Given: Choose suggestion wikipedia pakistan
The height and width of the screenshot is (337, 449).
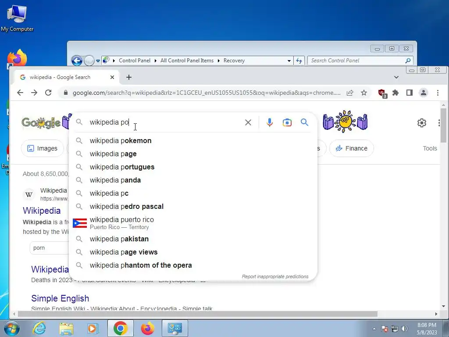Looking at the screenshot, I should point(193,239).
